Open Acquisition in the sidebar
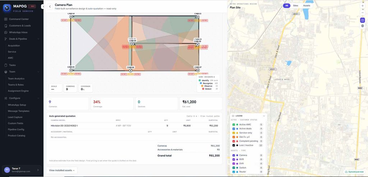The height and width of the screenshot is (177, 368). (14, 46)
